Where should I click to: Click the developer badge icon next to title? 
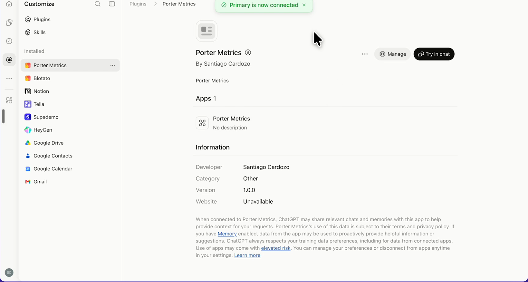(248, 52)
